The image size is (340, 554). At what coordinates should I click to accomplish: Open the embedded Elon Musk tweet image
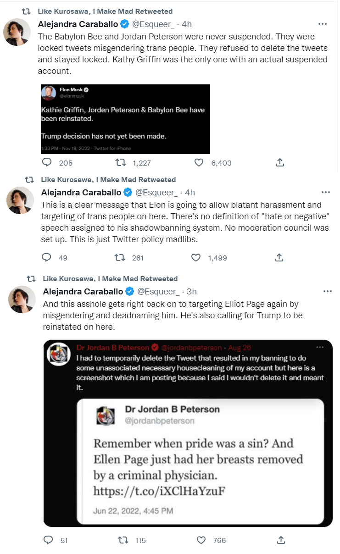click(125, 119)
